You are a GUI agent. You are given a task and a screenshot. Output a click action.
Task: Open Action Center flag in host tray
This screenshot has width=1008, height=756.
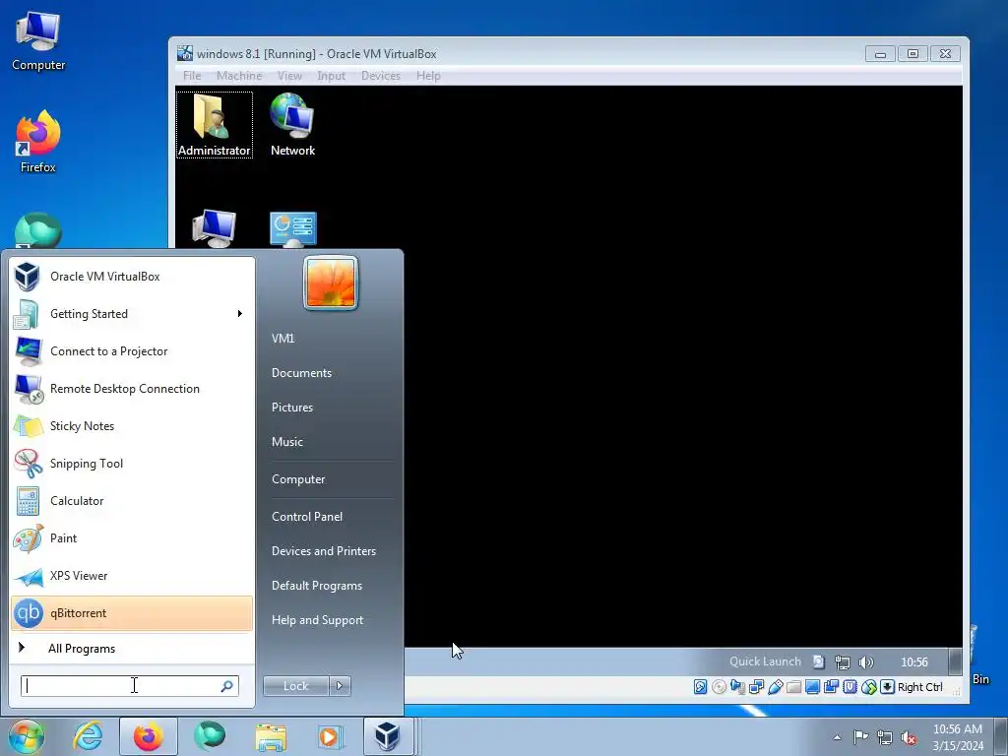[860, 736]
